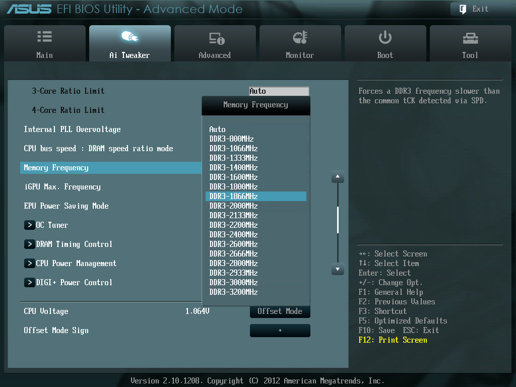Open the Main tab

[45, 43]
